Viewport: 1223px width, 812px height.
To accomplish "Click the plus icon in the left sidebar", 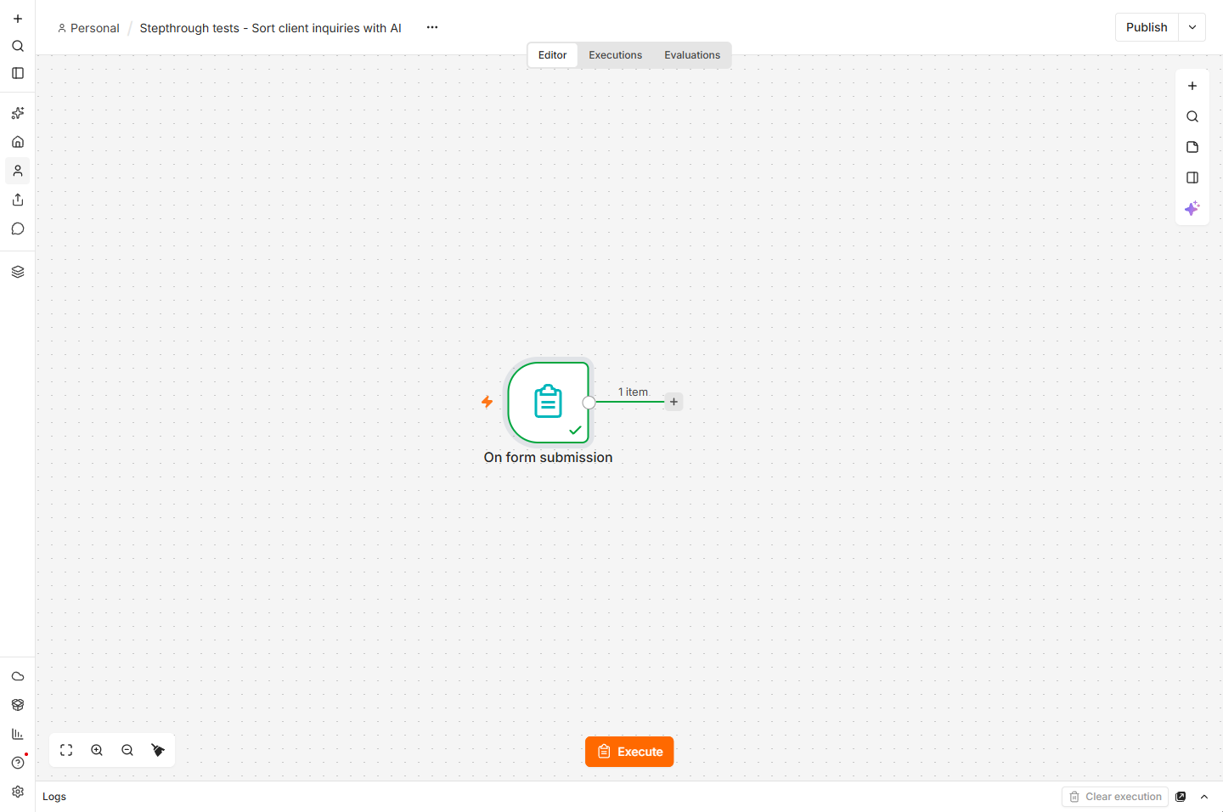I will [18, 19].
